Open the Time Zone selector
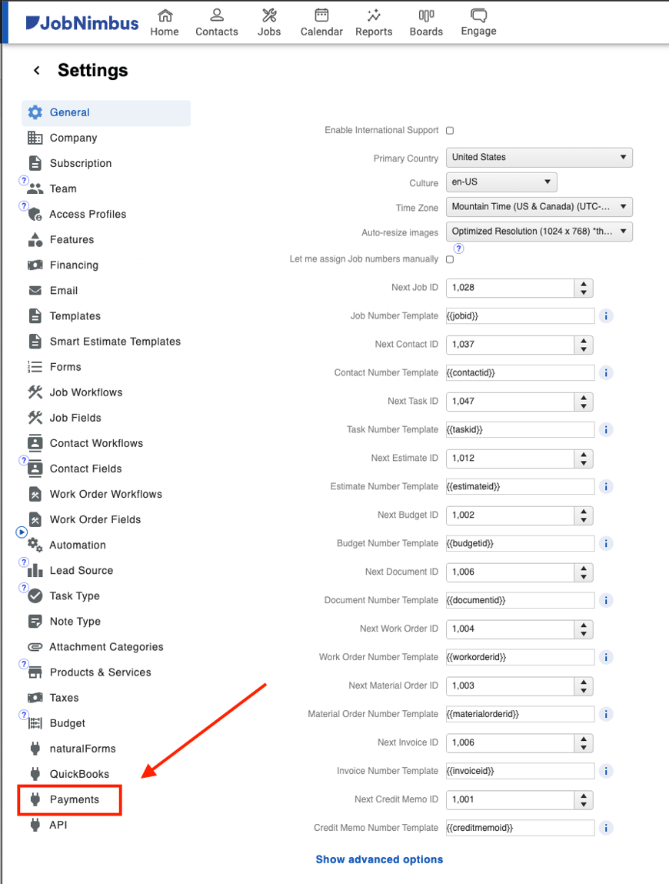The image size is (669, 884). pos(538,207)
